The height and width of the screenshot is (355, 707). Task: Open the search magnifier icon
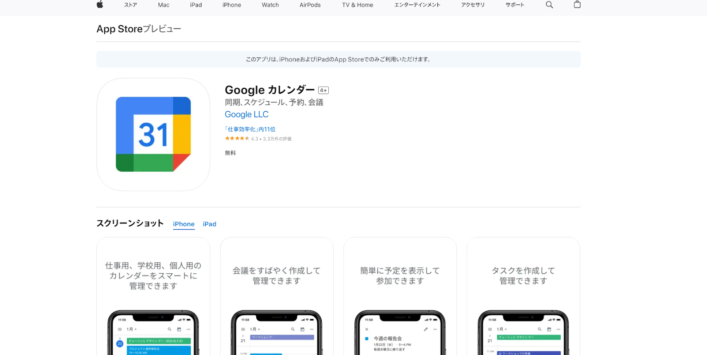(x=549, y=5)
